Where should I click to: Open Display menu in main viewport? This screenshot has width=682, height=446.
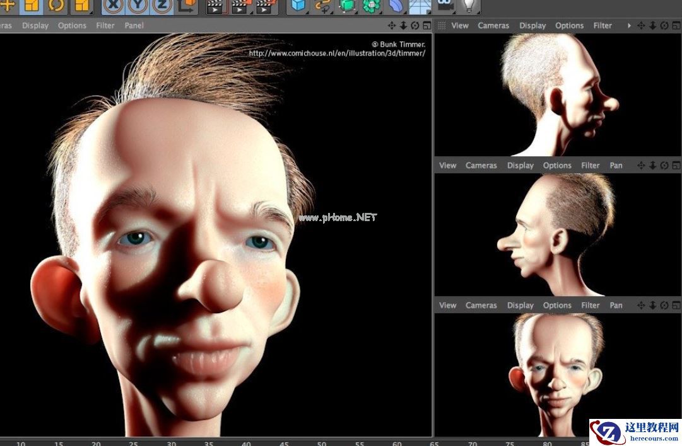35,26
